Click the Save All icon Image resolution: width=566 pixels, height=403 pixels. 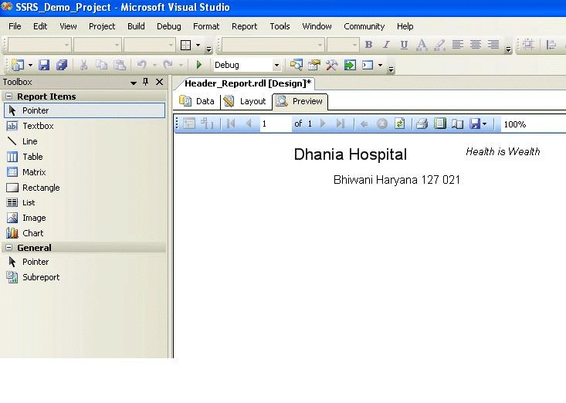(62, 65)
